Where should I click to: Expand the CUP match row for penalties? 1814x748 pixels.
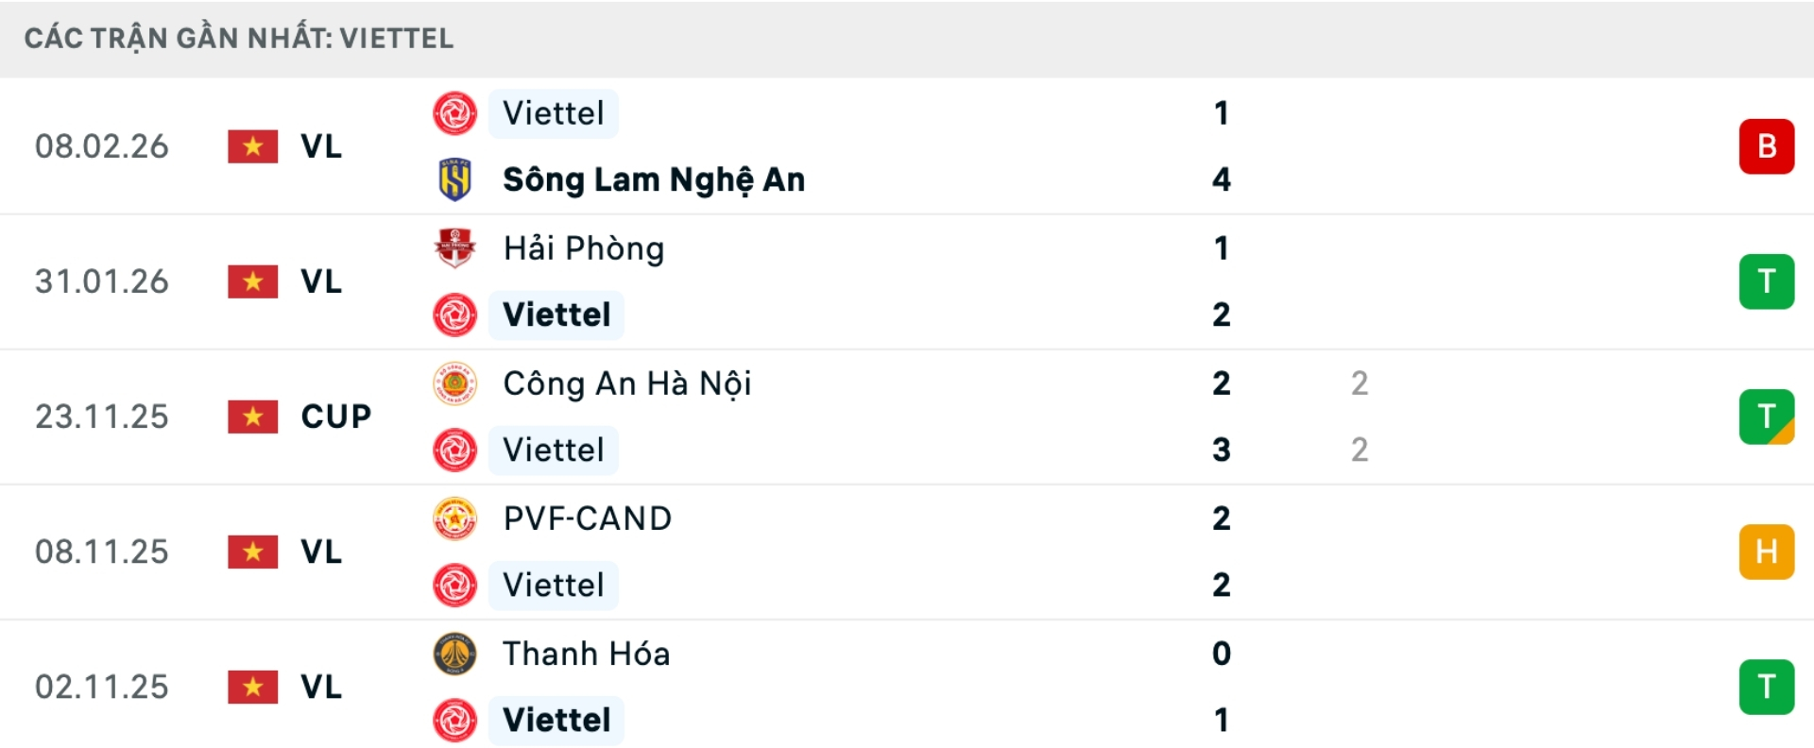click(x=907, y=416)
